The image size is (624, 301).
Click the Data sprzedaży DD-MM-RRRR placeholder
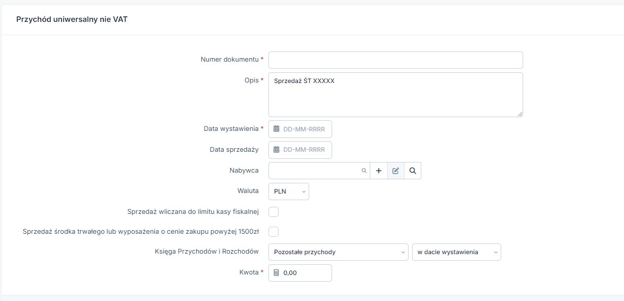coord(304,150)
